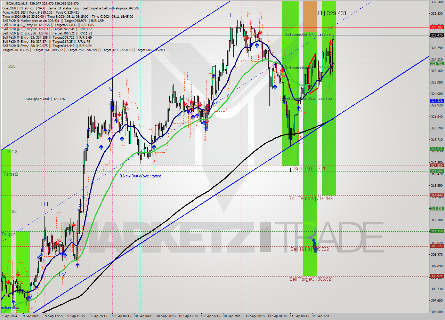Click the green 313.228 price tag
The height and width of the screenshot is (320, 445).
(x=437, y=208)
